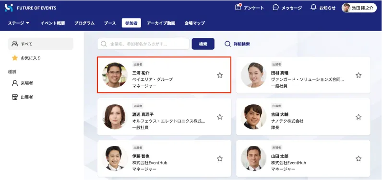Open the お気に入り star filter
This screenshot has width=382, height=180.
click(x=15, y=58)
